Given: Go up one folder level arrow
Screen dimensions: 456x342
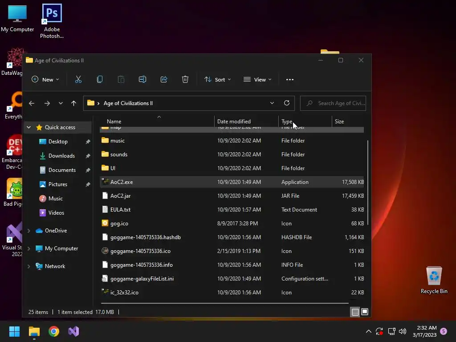Looking at the screenshot, I should (x=73, y=103).
